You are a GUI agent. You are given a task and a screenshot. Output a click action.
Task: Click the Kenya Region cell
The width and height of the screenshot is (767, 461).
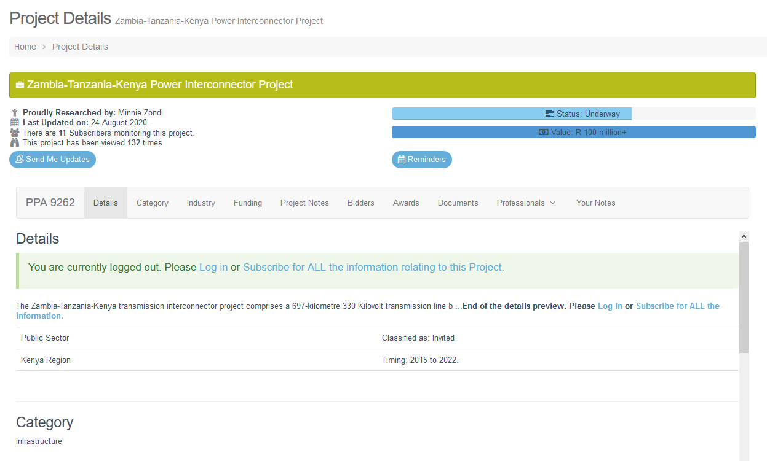pyautogui.click(x=197, y=360)
